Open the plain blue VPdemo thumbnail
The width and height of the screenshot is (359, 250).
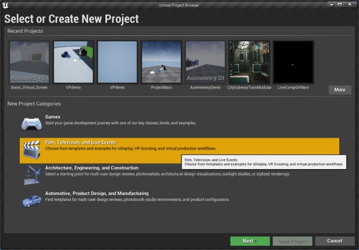pyautogui.click(x=117, y=62)
